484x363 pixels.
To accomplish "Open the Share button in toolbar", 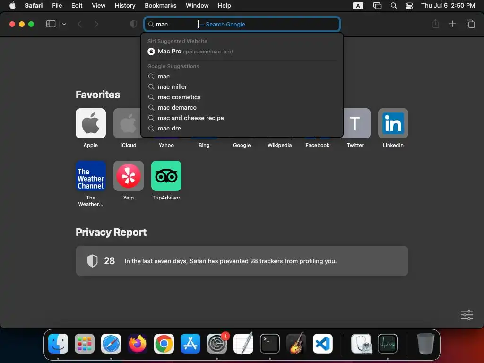I will tap(435, 24).
